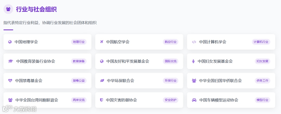Click the 航空行业 tag
This screenshot has width=281, height=114.
[x=171, y=42]
